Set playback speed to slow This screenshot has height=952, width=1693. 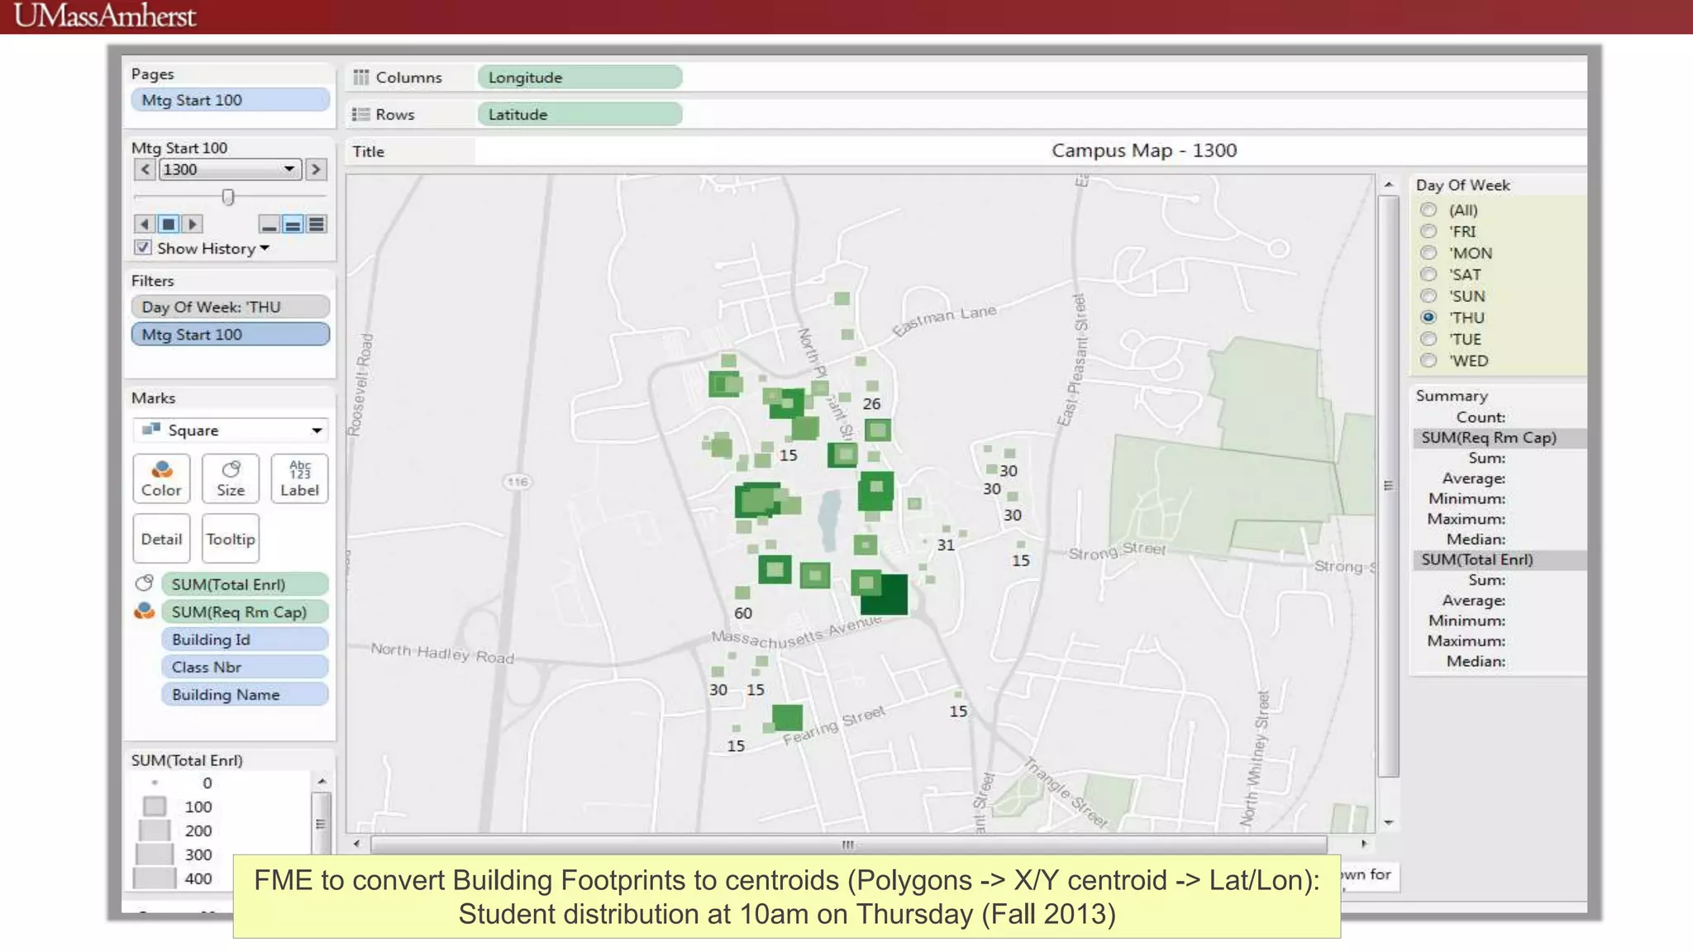pyautogui.click(x=269, y=224)
